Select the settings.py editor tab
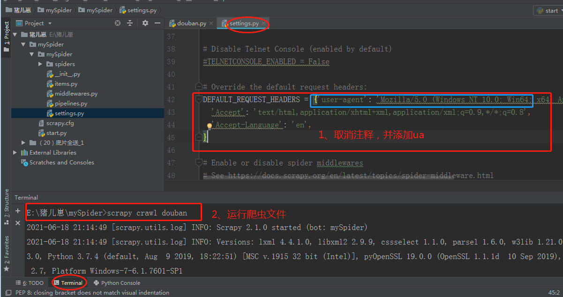563x297 pixels. [244, 23]
